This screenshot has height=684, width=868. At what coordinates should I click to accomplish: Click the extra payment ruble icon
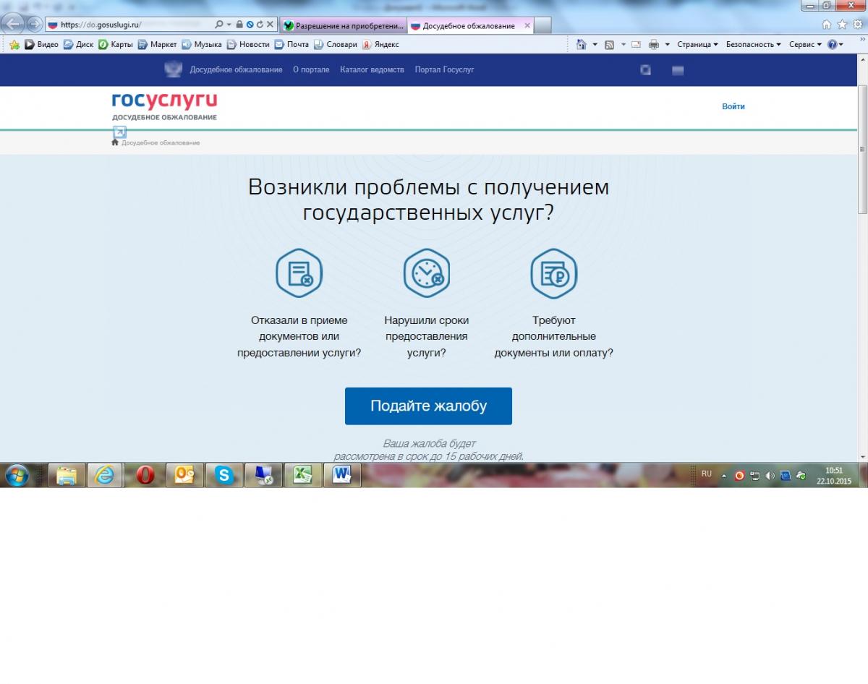[553, 273]
